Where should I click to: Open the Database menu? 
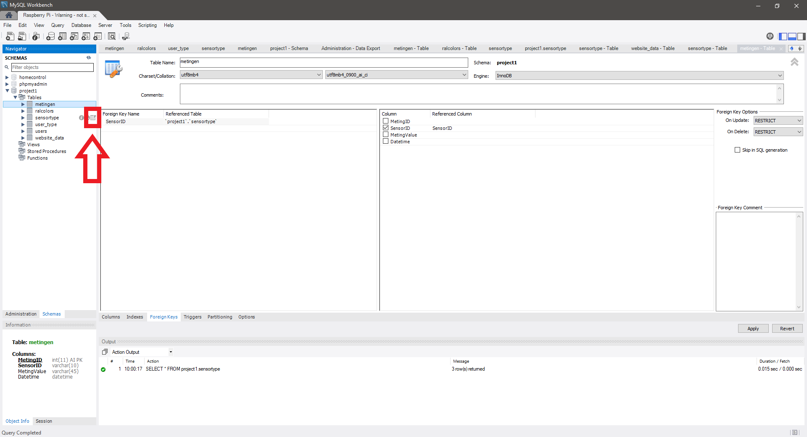coord(81,25)
